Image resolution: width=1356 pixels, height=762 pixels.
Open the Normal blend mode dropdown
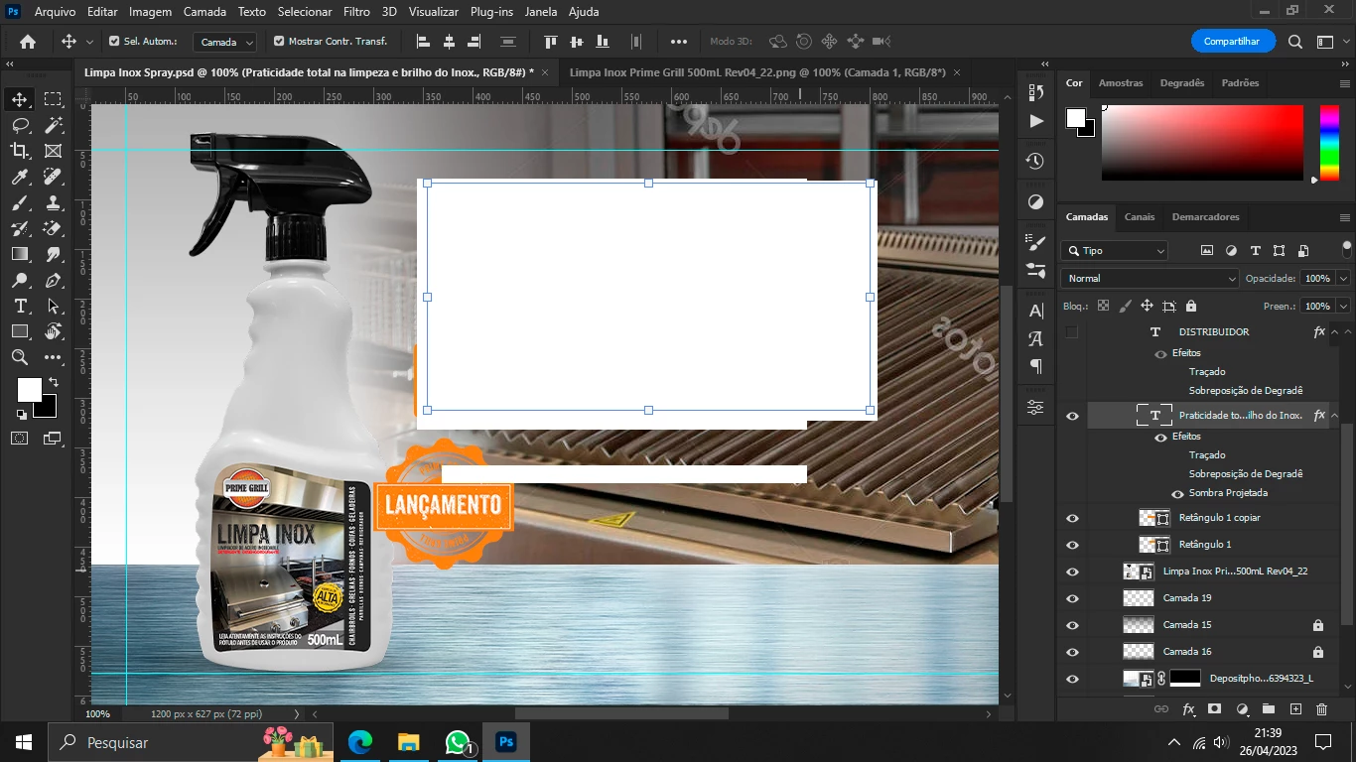1150,279
